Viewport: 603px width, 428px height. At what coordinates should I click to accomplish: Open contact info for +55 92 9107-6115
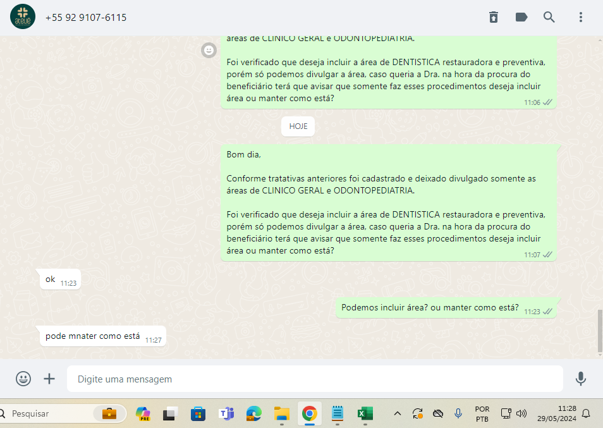[86, 18]
